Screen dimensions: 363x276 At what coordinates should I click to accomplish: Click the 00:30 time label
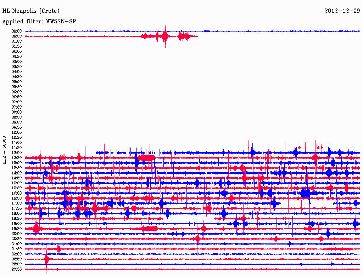click(x=17, y=36)
